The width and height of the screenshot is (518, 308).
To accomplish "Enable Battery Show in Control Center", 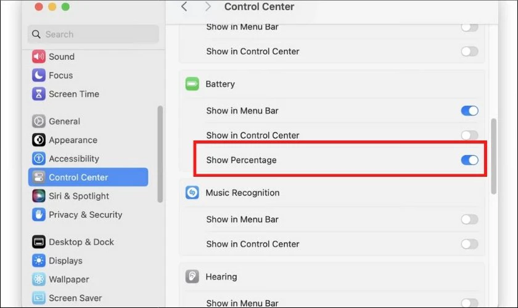I will point(469,136).
